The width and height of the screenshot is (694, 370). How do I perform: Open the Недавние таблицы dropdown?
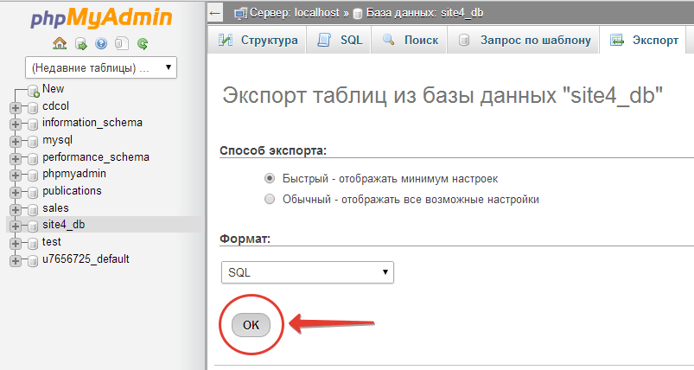point(101,67)
